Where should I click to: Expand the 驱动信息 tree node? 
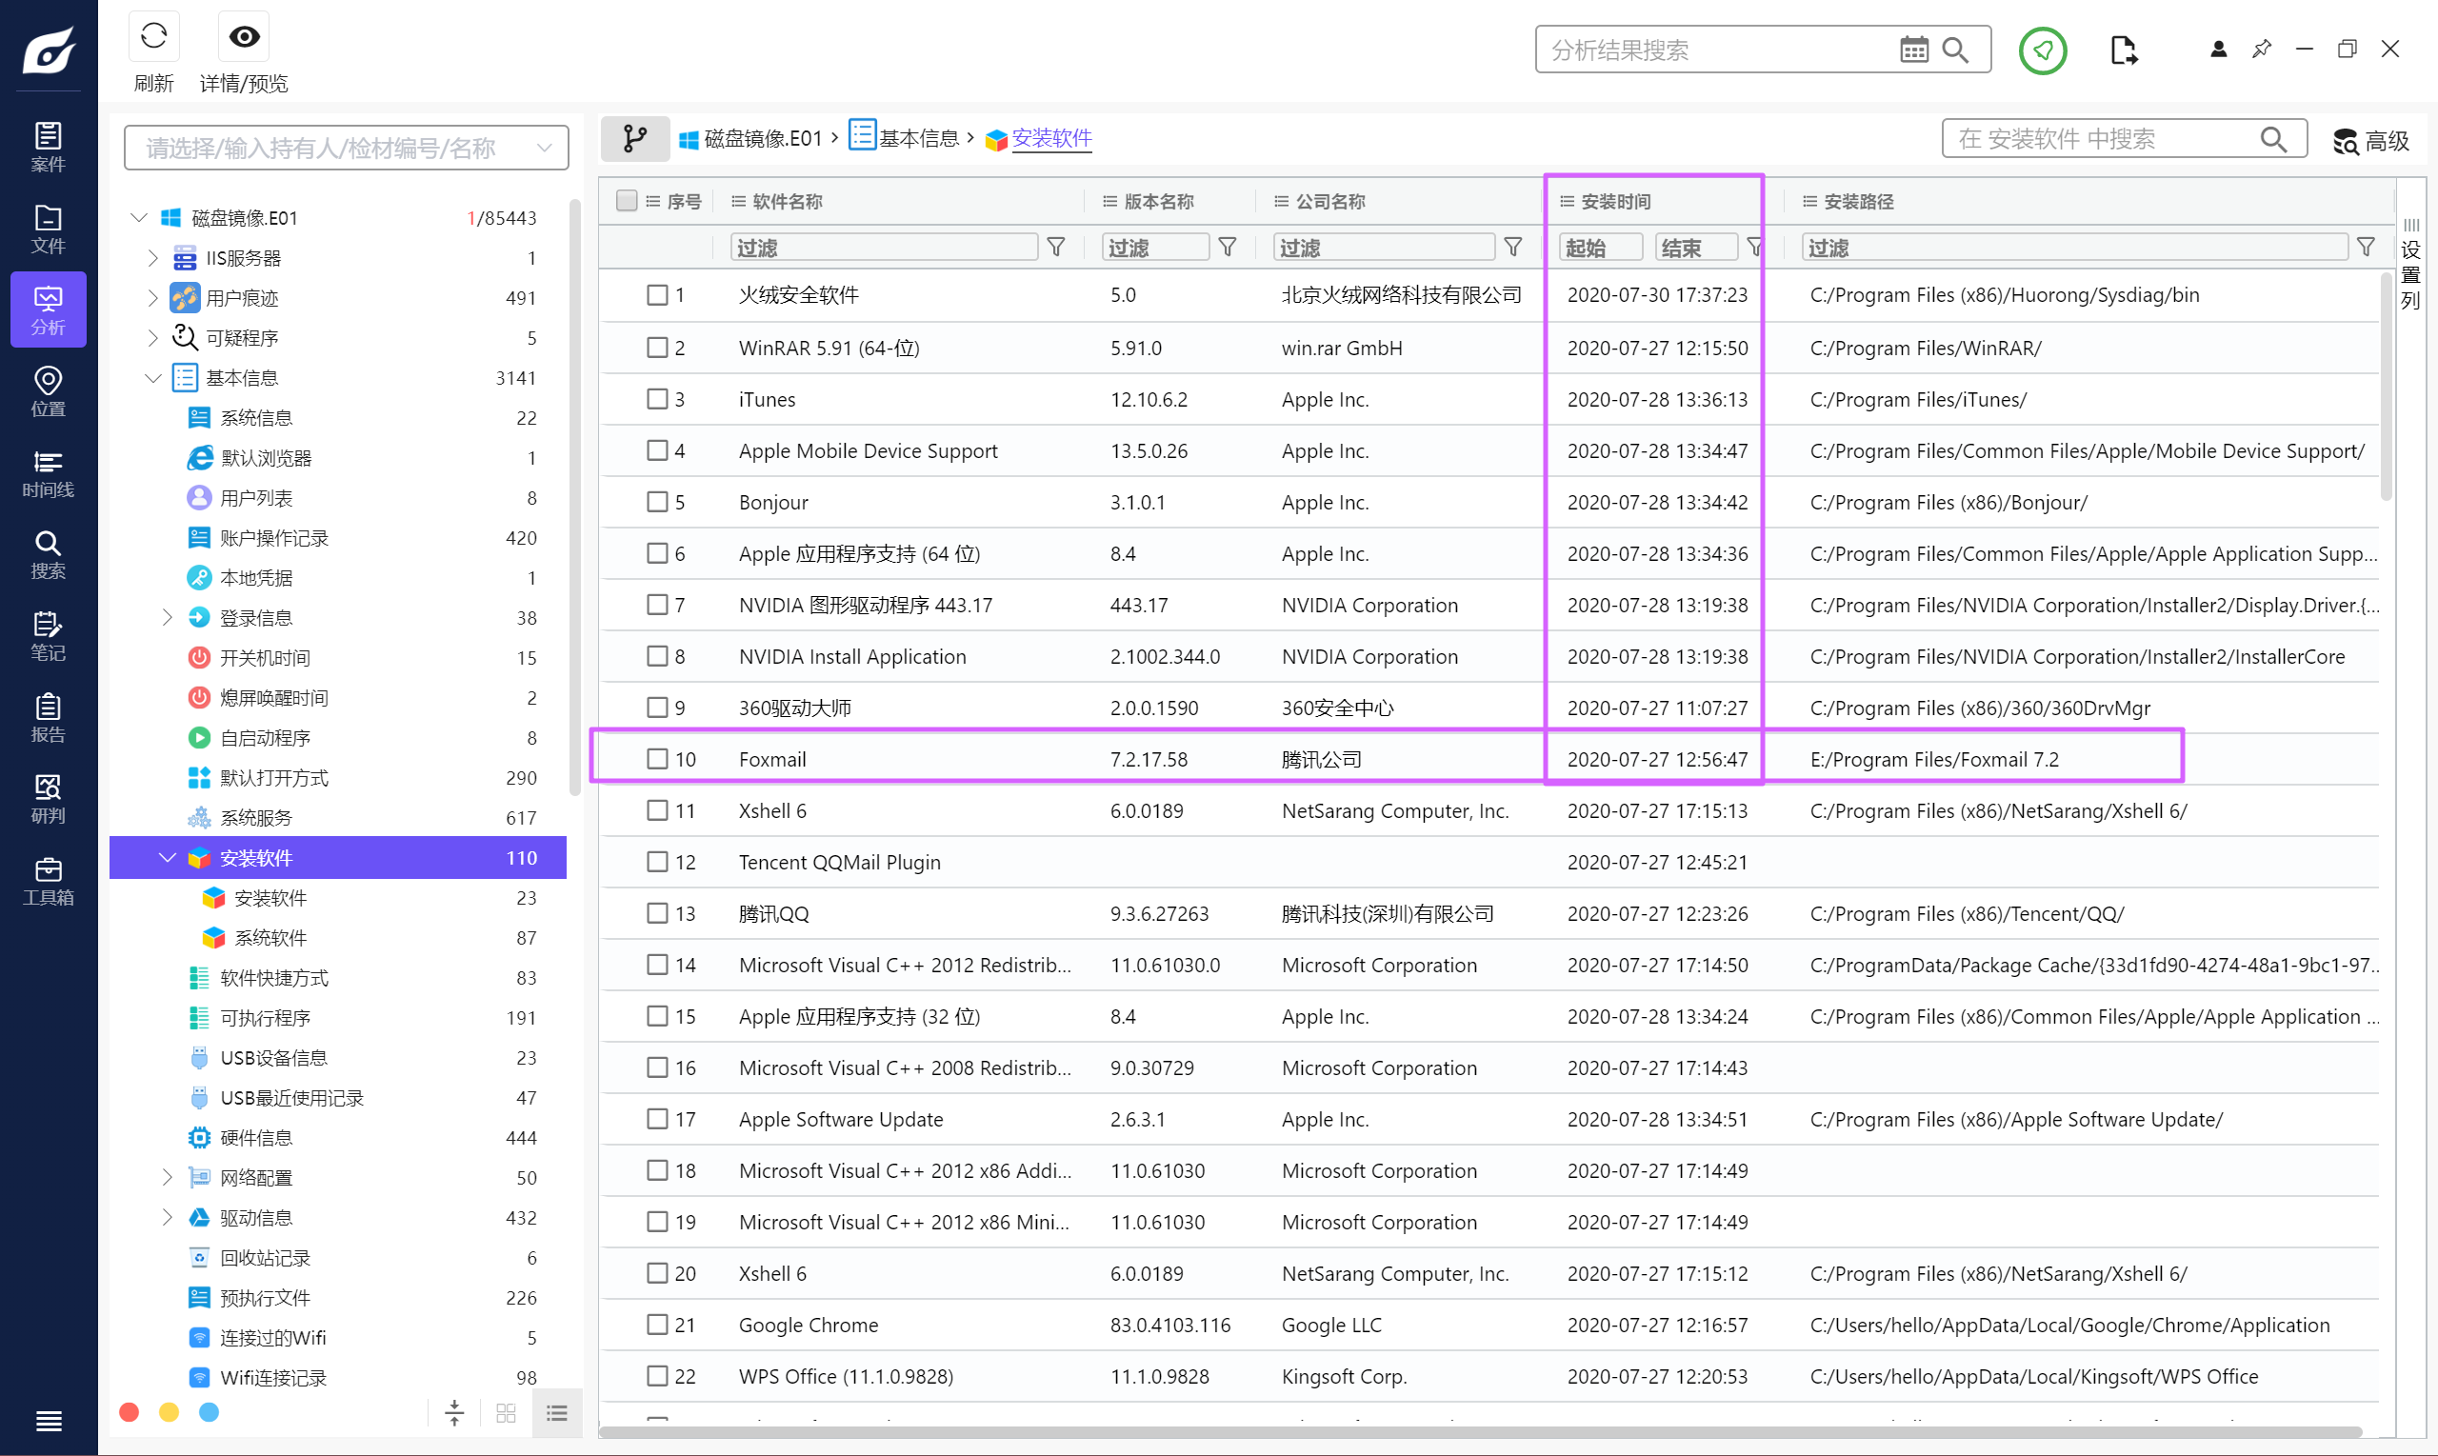167,1218
